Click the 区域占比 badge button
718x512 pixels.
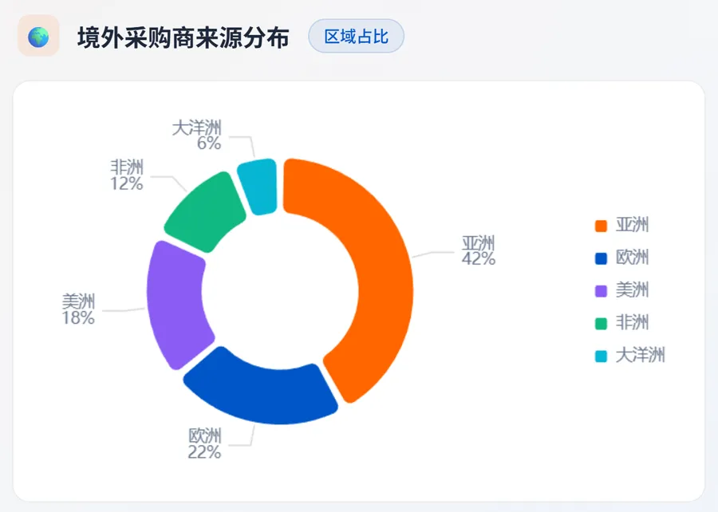point(356,37)
